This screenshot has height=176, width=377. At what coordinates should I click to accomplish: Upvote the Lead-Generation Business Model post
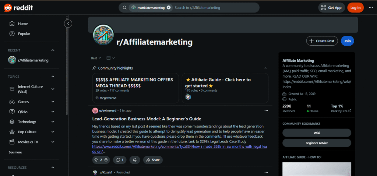pyautogui.click(x=96, y=160)
